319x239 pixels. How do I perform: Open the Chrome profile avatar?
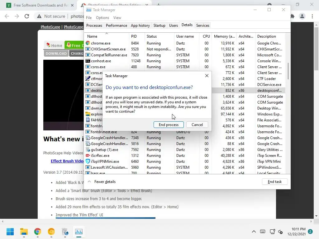302,16
